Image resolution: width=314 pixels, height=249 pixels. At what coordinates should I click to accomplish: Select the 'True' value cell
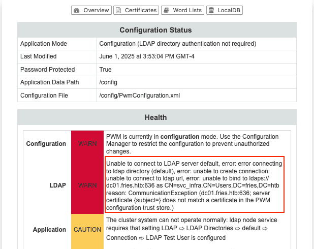(197, 70)
